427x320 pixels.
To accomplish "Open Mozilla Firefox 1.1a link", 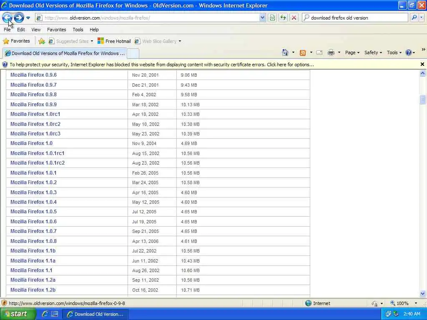I will [33, 261].
